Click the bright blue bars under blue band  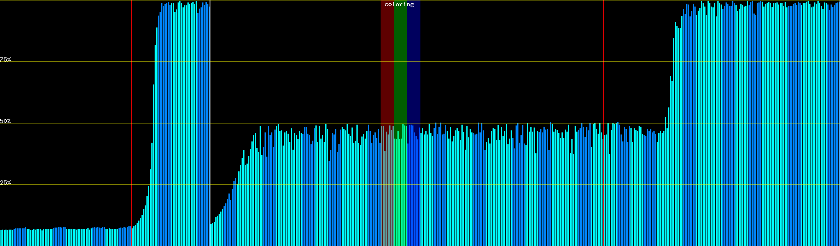(413, 193)
